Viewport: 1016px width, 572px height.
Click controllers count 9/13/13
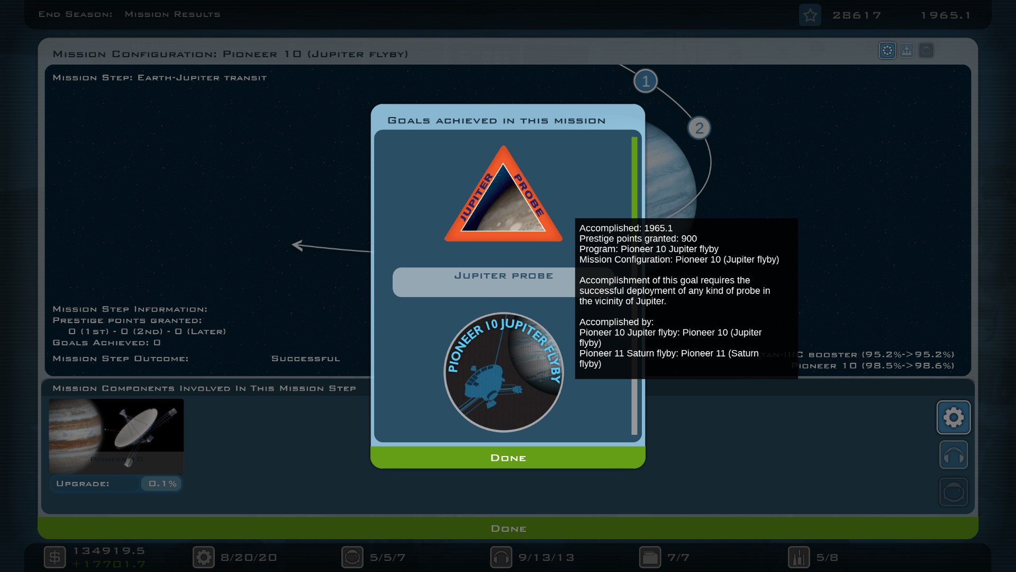(x=547, y=557)
